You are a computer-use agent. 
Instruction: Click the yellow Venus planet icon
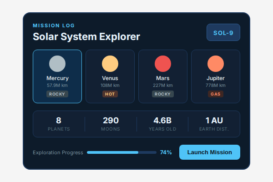click(110, 63)
